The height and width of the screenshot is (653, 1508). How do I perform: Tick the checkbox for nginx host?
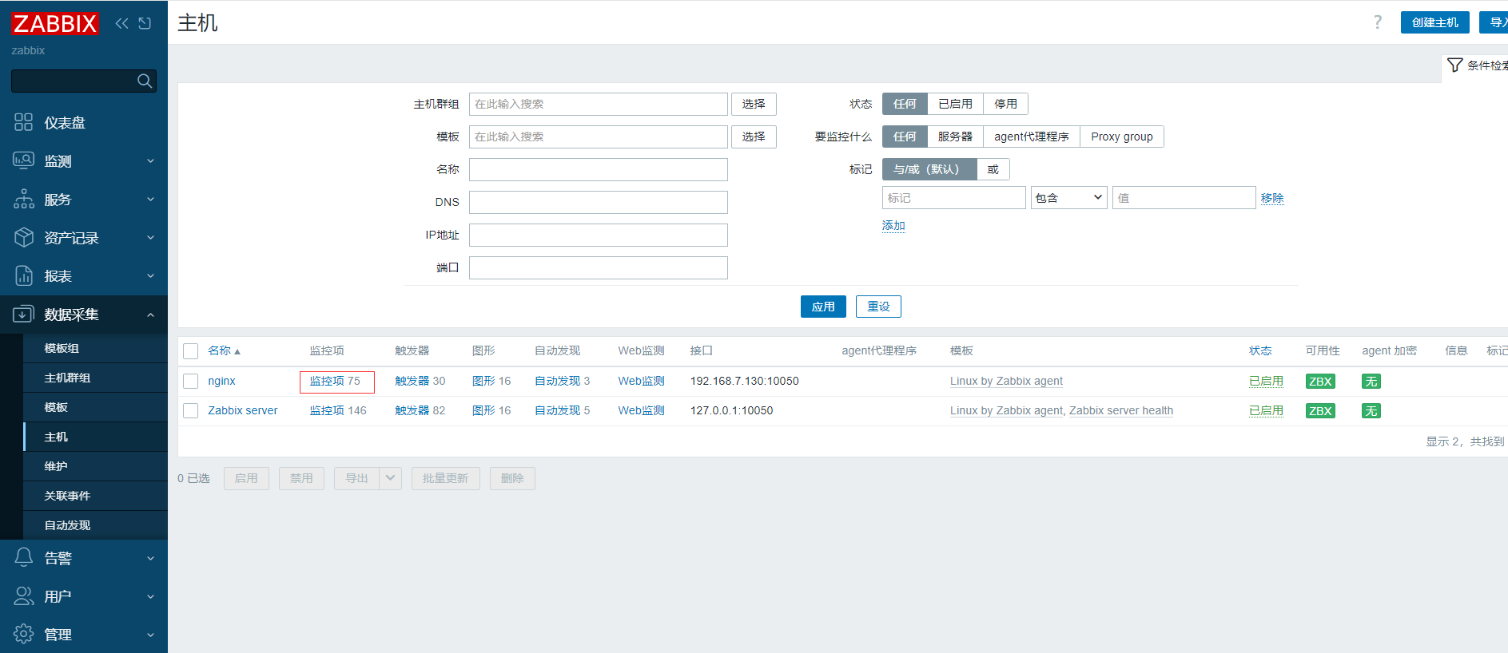(x=190, y=382)
